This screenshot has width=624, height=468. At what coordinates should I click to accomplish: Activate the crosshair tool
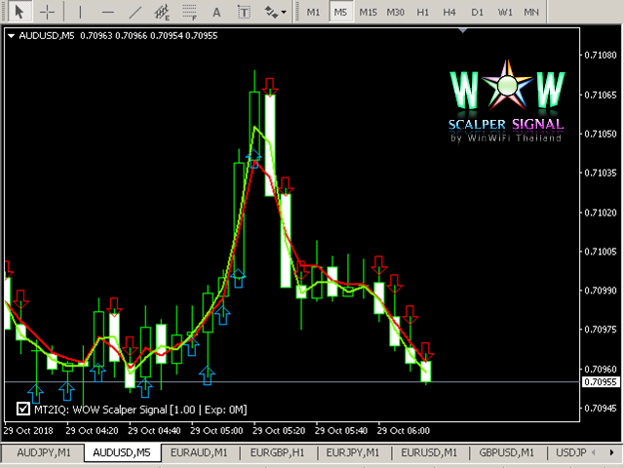pyautogui.click(x=47, y=12)
